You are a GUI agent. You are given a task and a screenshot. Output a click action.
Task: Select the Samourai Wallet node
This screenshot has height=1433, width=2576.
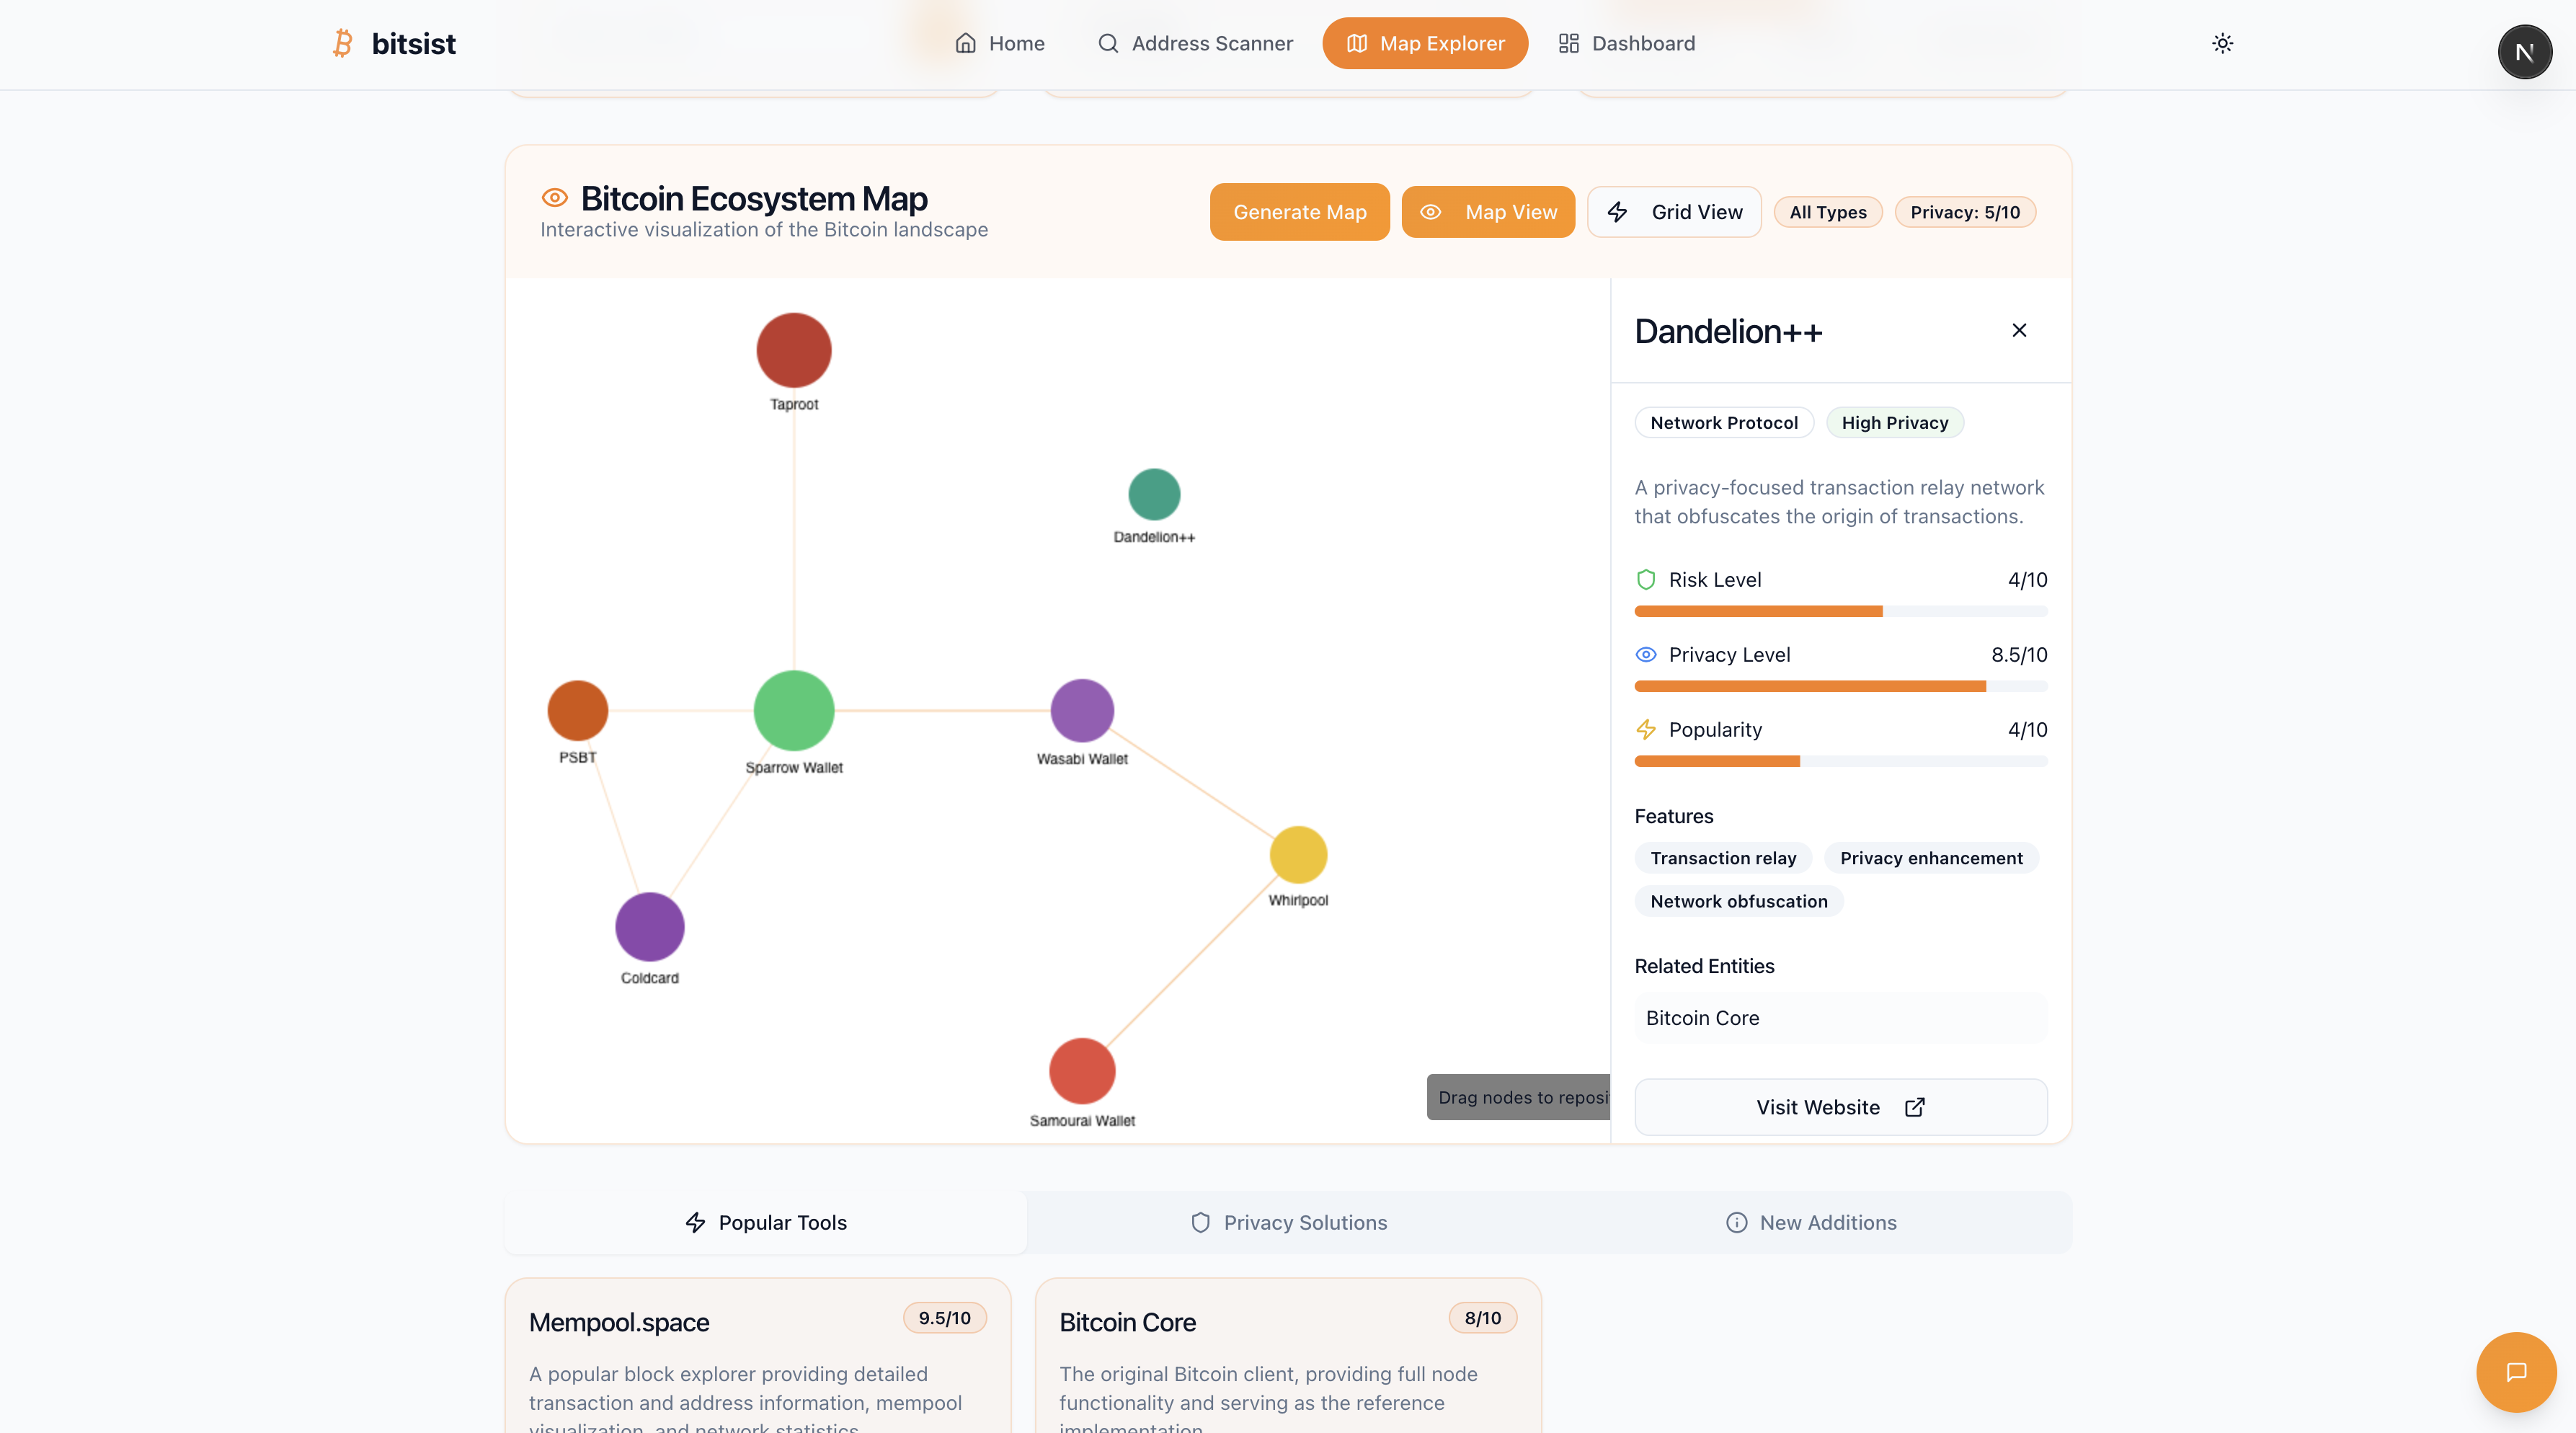1082,1070
